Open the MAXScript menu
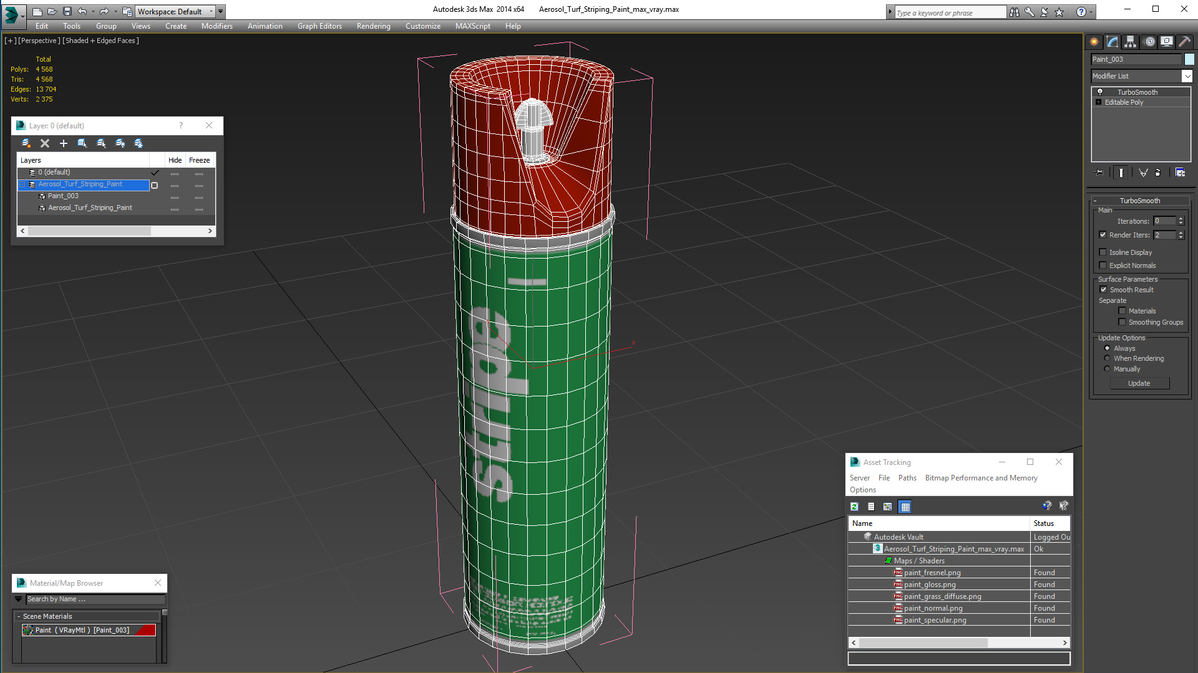Image resolution: width=1198 pixels, height=673 pixels. click(x=472, y=26)
